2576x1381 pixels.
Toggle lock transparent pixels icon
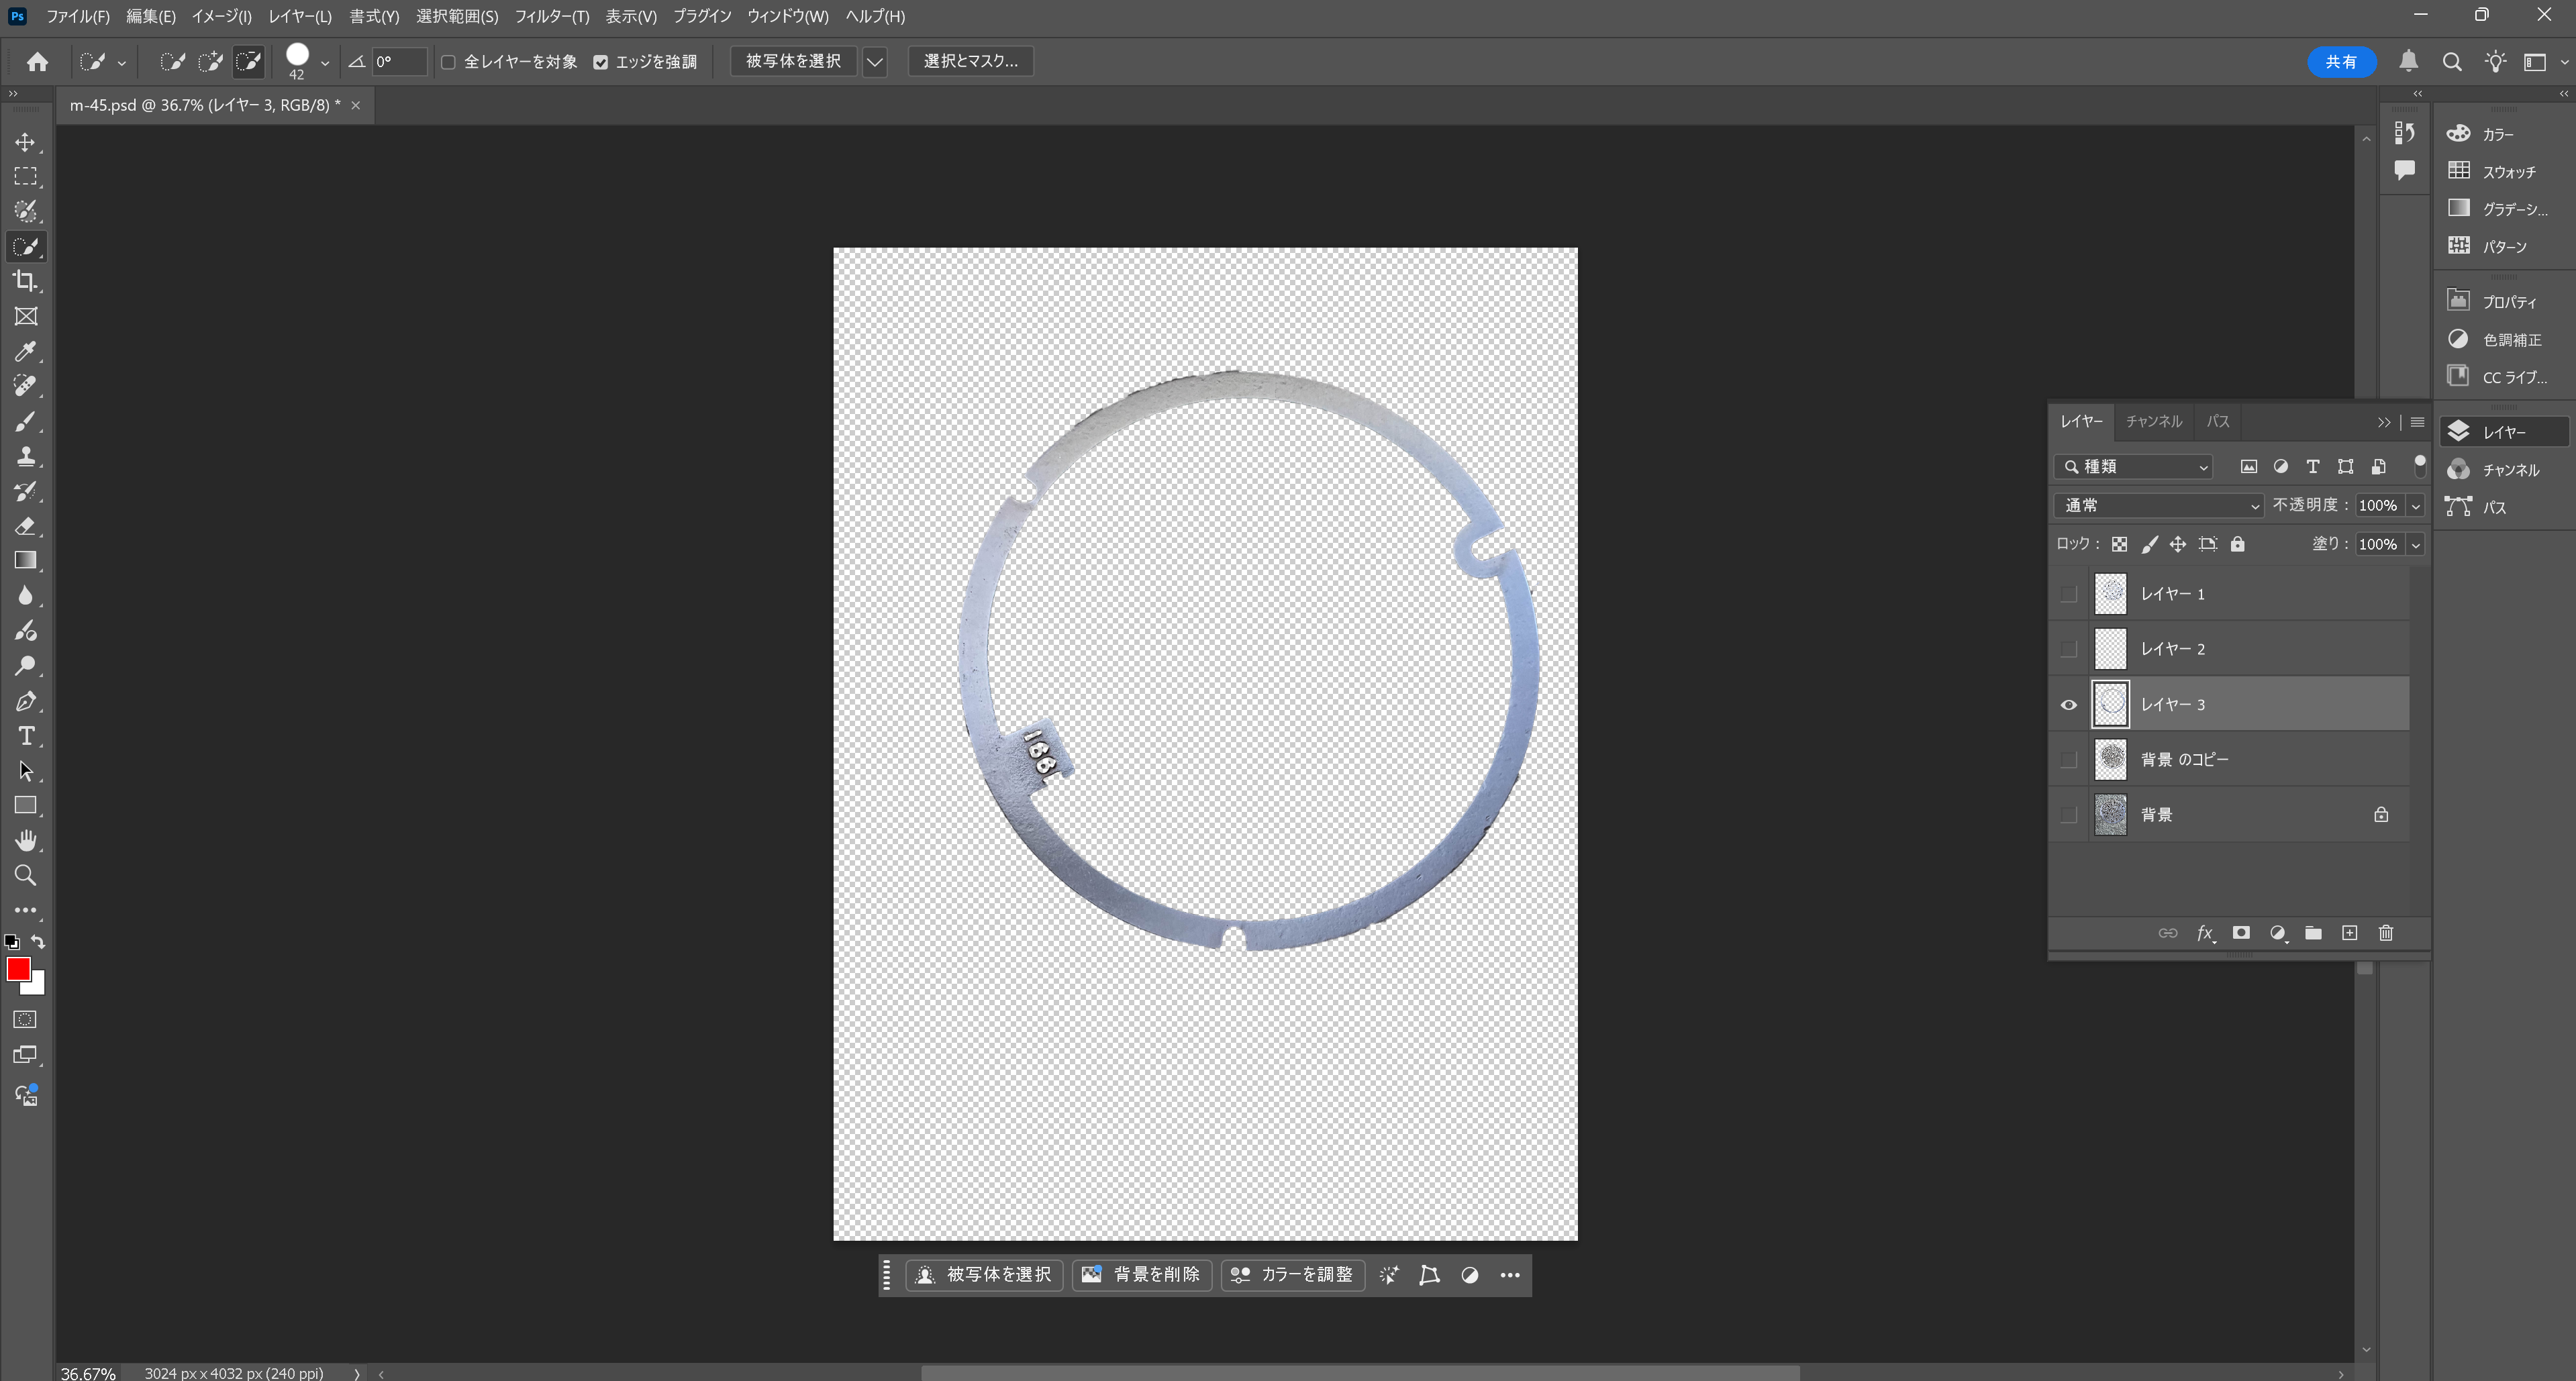(2119, 544)
